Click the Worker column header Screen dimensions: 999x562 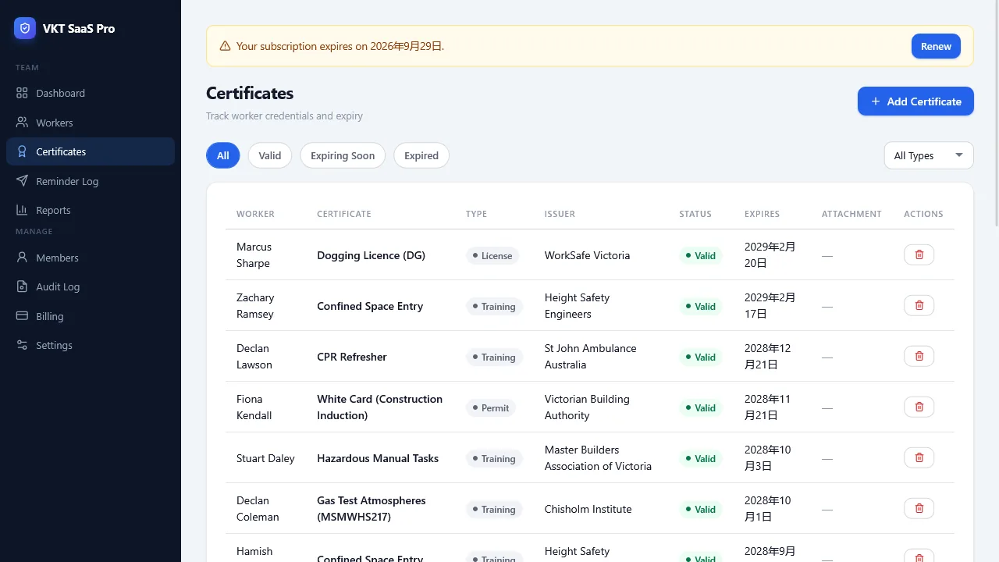coord(255,214)
